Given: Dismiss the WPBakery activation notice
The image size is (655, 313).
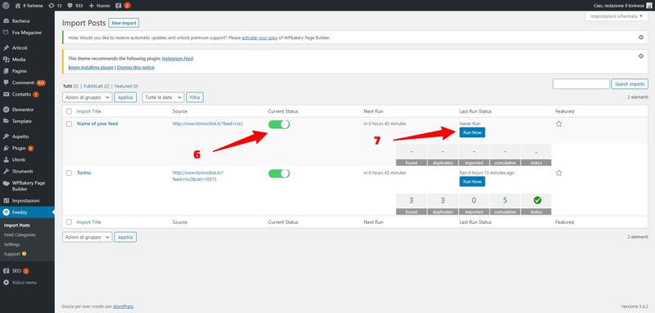Looking at the screenshot, I should [641, 37].
